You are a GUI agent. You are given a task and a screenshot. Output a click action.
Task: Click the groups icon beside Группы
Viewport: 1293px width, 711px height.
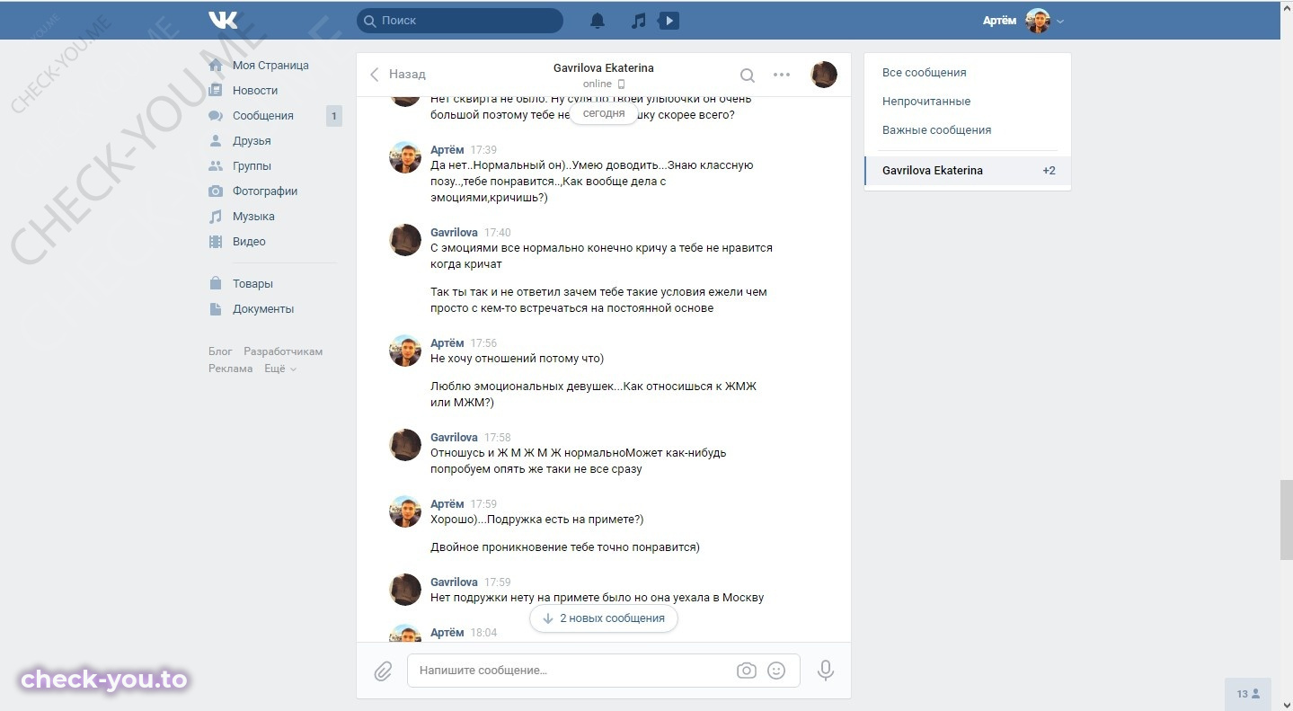coord(216,166)
